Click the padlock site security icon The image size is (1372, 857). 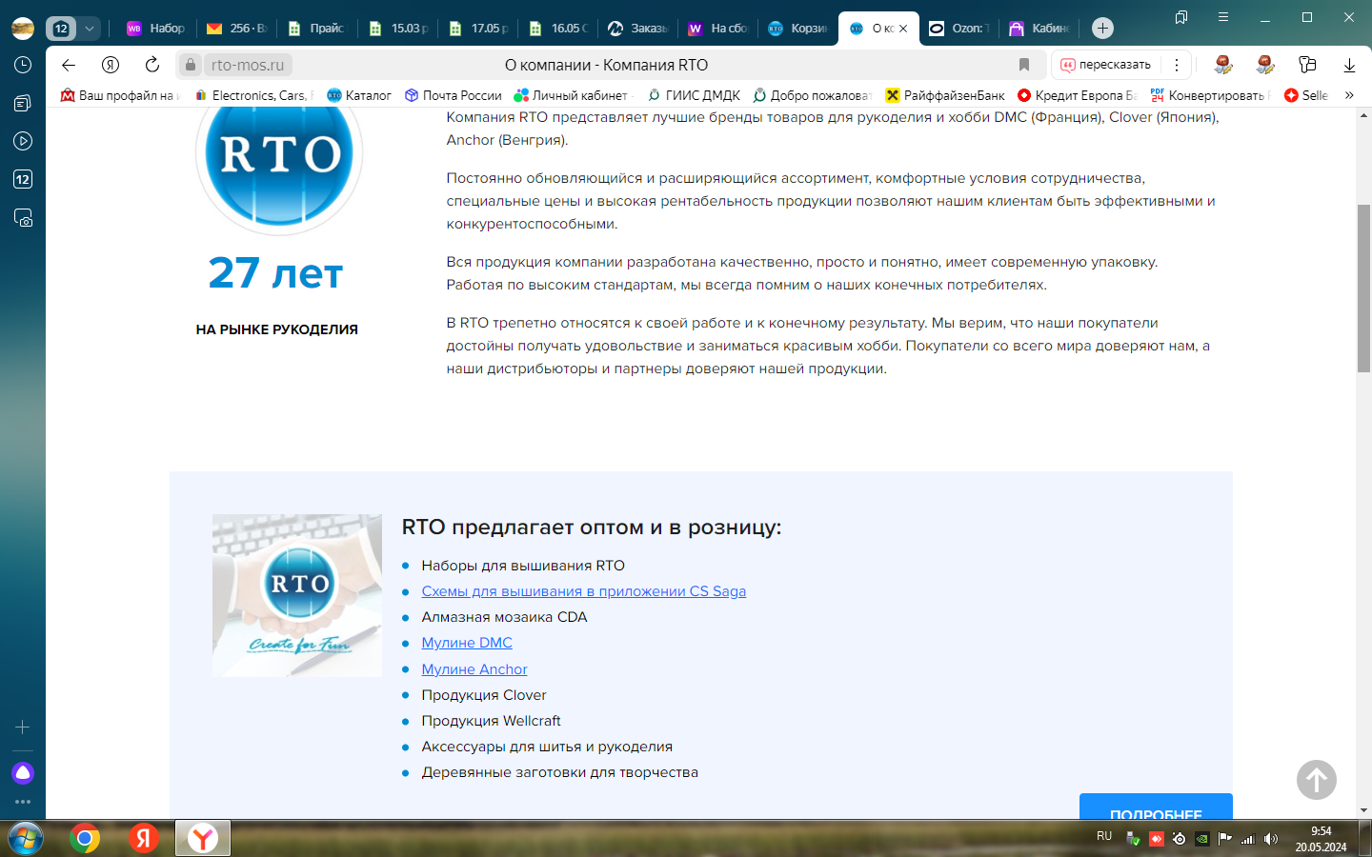tap(191, 65)
